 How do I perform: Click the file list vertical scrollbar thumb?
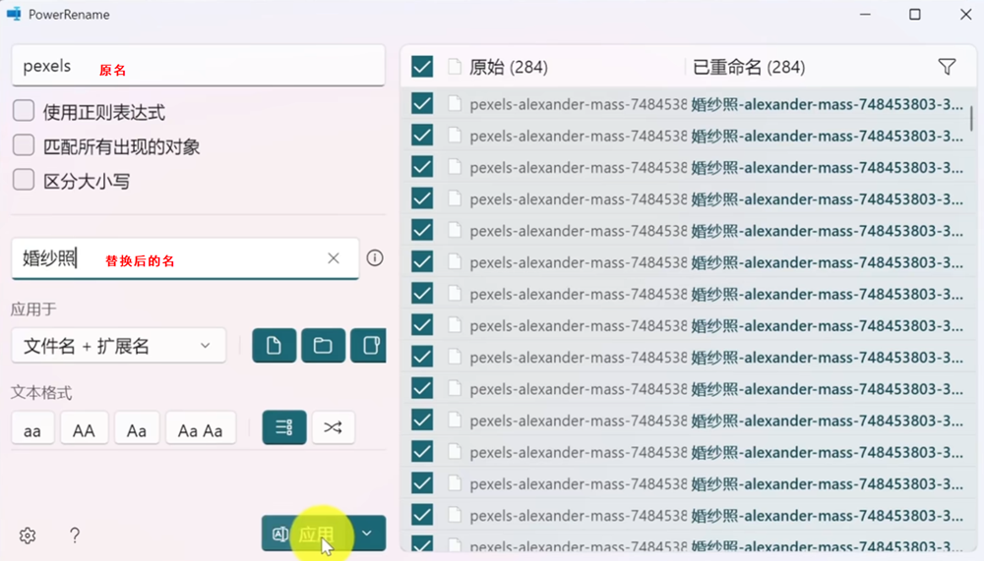tap(971, 118)
